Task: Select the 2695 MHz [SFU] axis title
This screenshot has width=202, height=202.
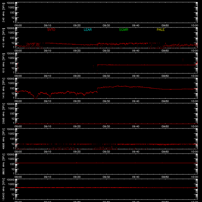Action: 3,113
